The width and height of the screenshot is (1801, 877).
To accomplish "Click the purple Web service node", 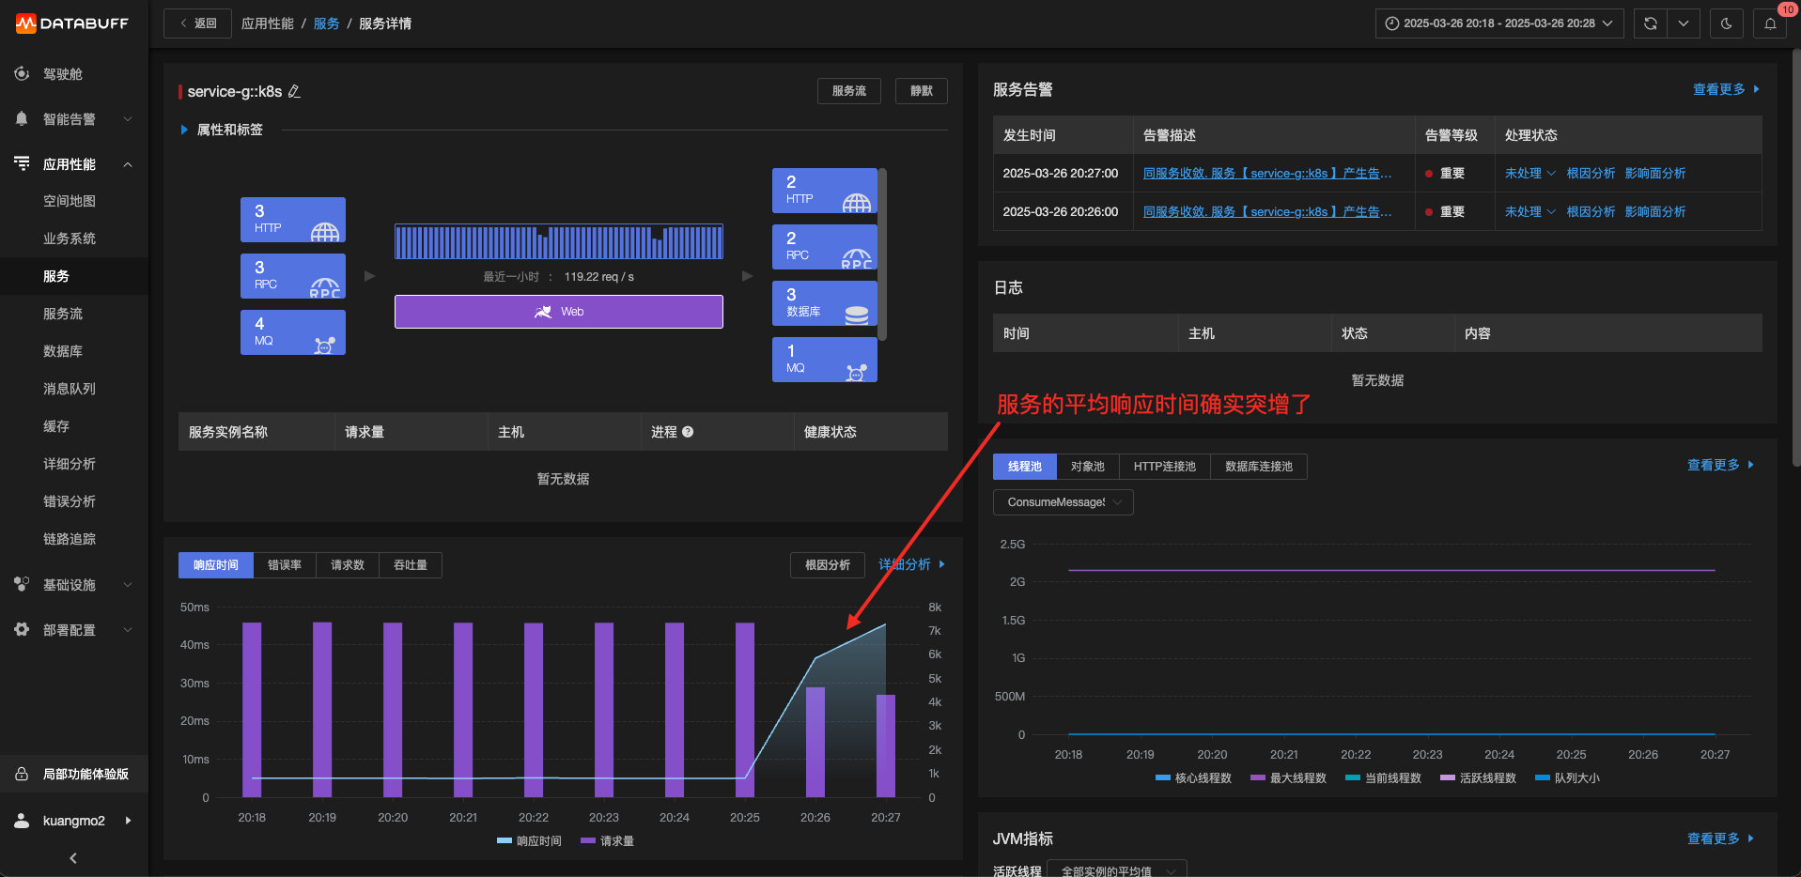I will point(559,312).
